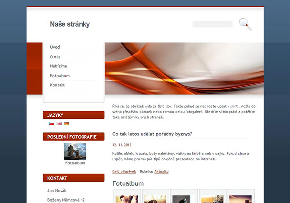
Task: Open the Kontakt menu item
Action: pyautogui.click(x=57, y=85)
